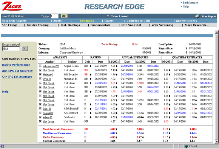This screenshot has width=219, height=149.
Task: Click the Ticker Lookup icon
Action: click(108, 16)
